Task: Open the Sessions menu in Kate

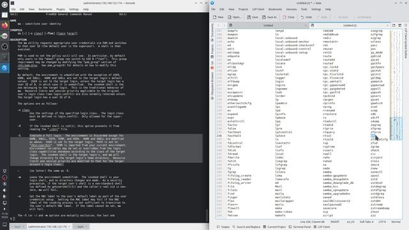Action: (x=291, y=9)
